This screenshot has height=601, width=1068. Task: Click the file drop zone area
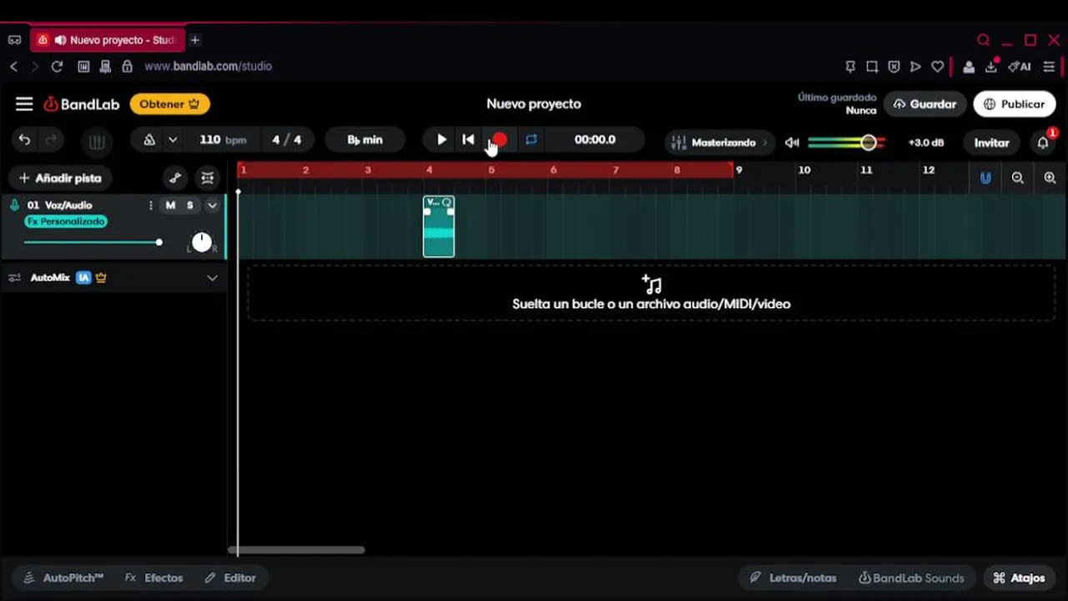coord(651,294)
